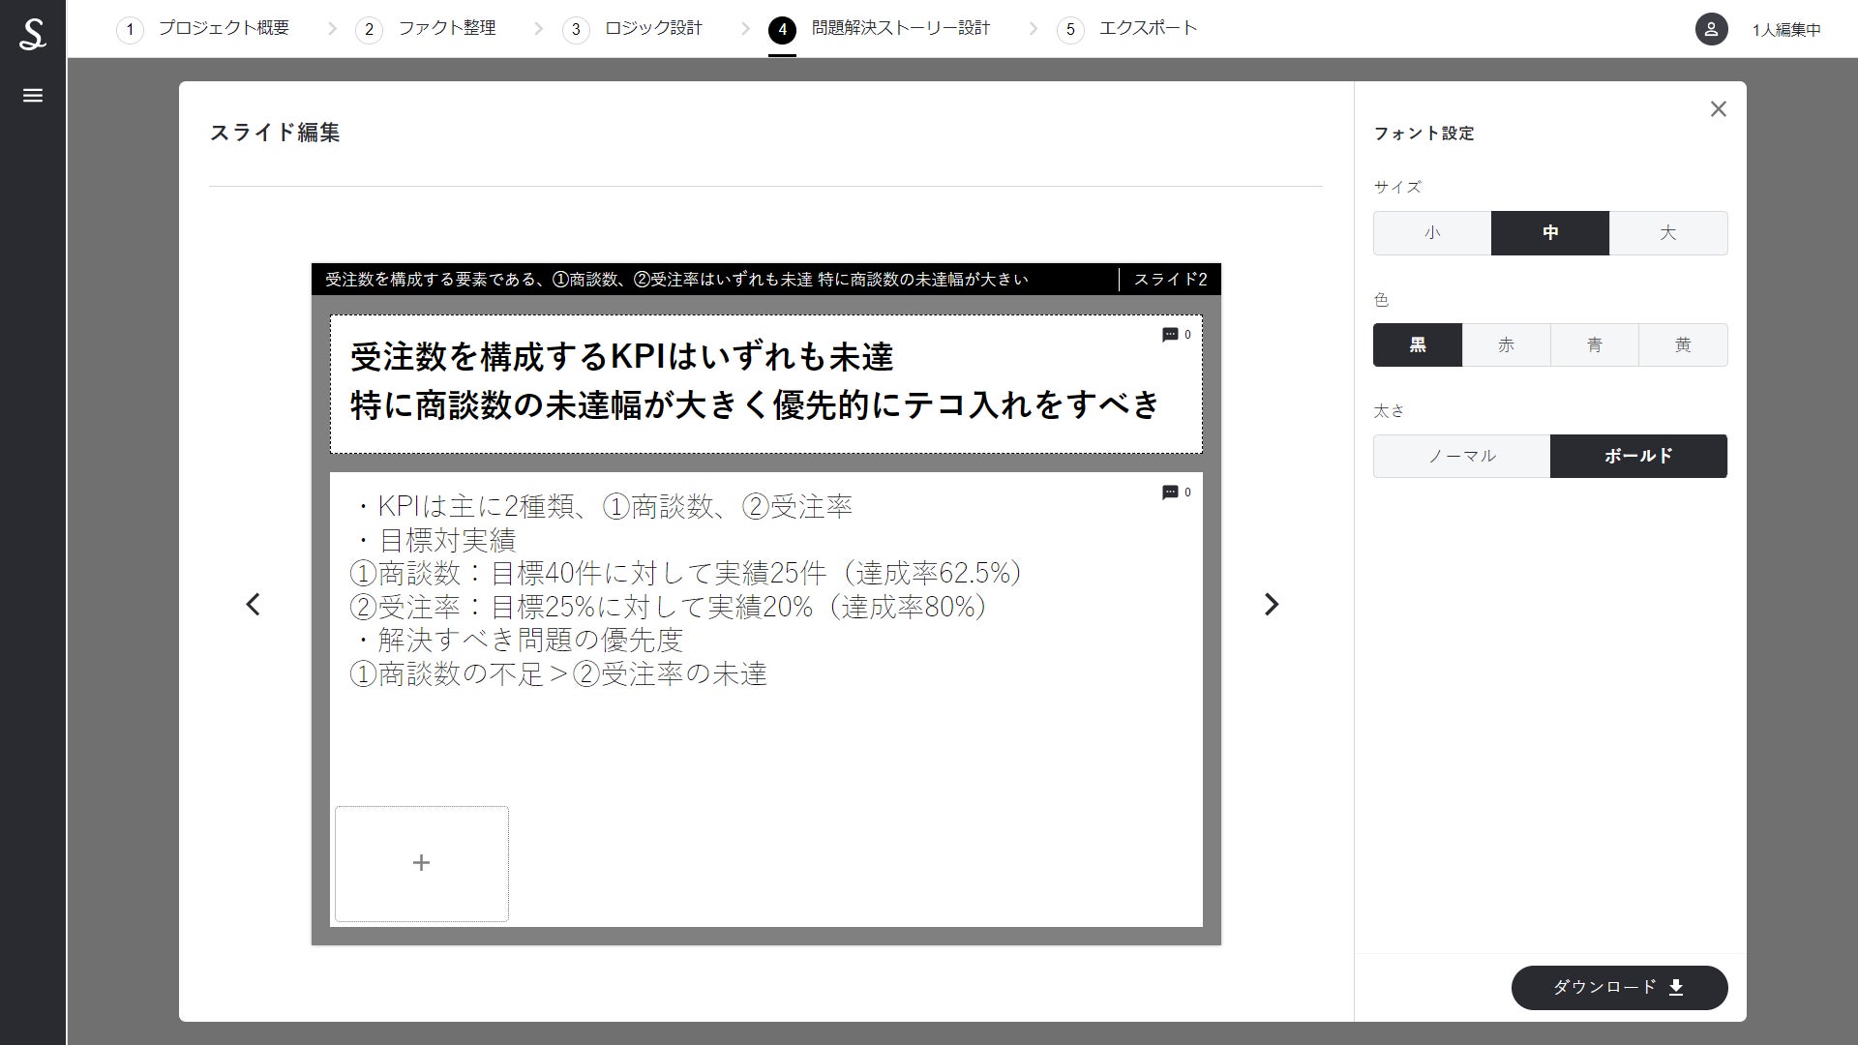Go to the previous slide with the left chevron
The image size is (1858, 1045).
coord(254,605)
